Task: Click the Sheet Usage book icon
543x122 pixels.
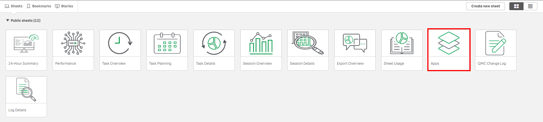Action: click(x=402, y=43)
